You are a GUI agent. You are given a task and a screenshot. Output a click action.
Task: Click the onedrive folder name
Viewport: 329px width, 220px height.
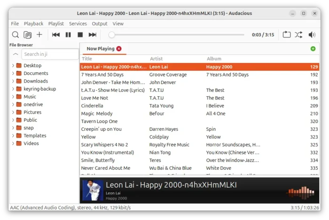[33, 105]
